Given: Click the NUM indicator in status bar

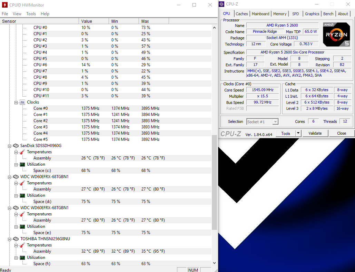Looking at the screenshot, I should (x=193, y=270).
